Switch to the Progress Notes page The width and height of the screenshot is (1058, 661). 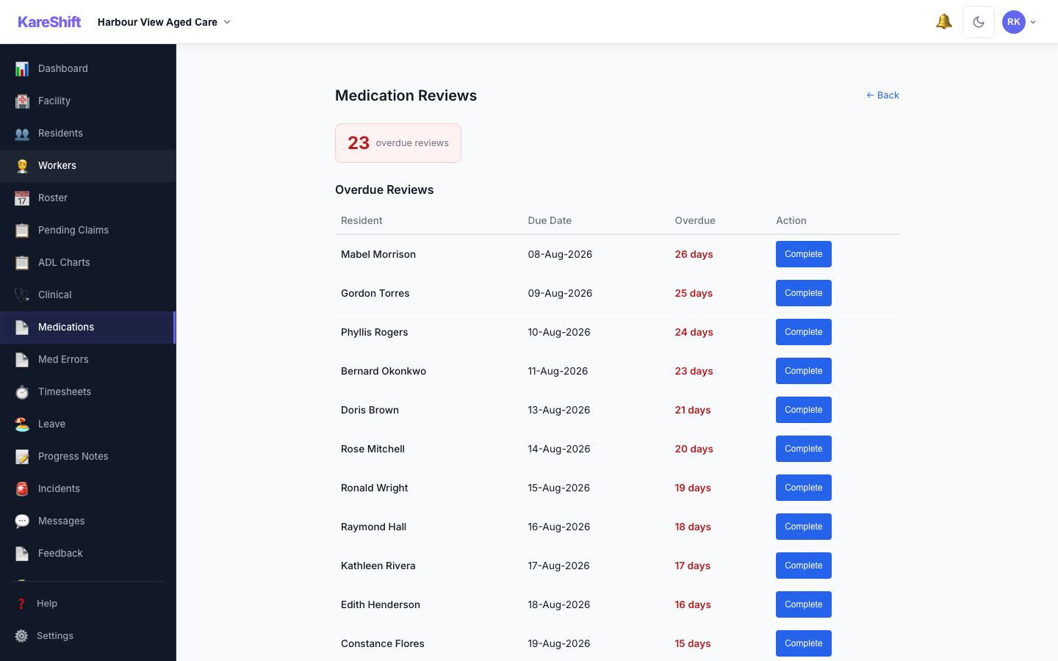(88, 456)
